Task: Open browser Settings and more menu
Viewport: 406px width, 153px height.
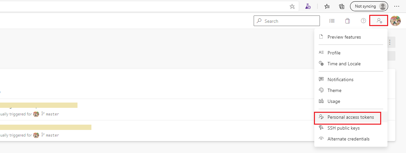Action: point(397,6)
